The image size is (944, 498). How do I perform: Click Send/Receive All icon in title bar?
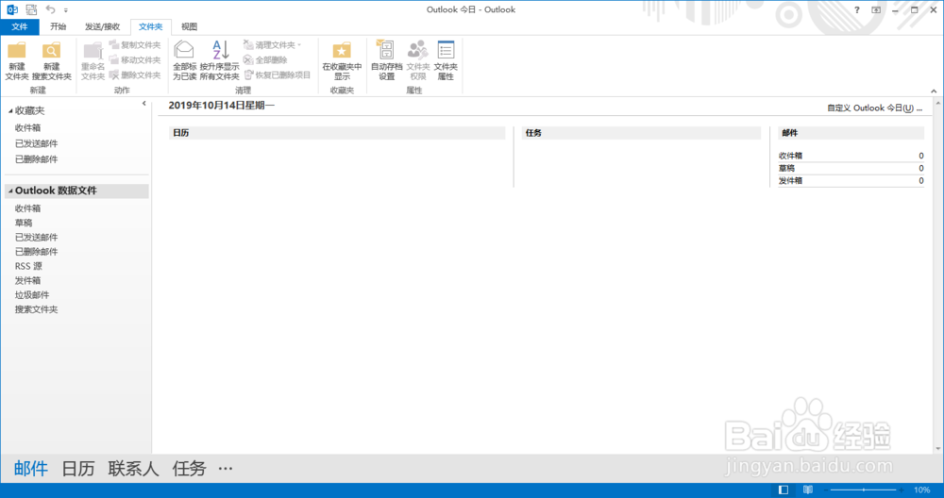(31, 9)
